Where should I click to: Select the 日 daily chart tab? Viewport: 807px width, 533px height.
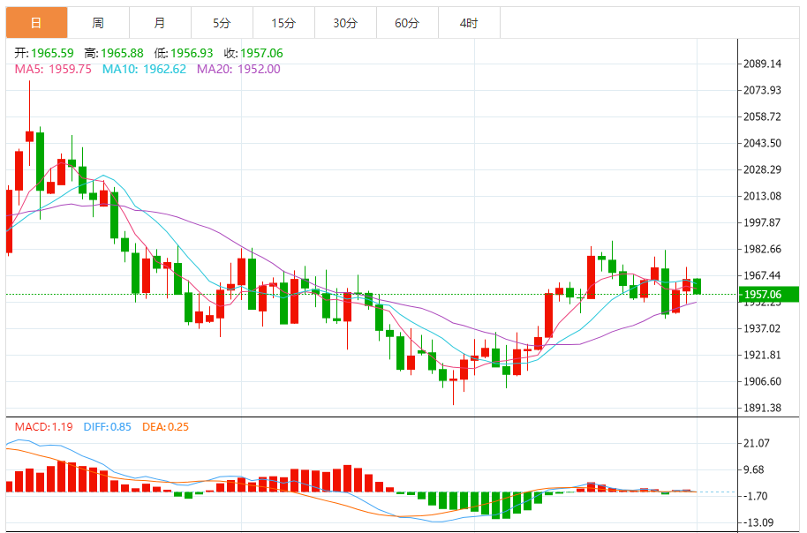tap(36, 23)
